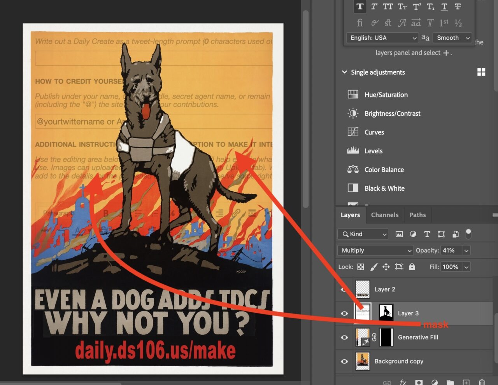
Task: Switch to the Channels tab
Action: coord(384,215)
